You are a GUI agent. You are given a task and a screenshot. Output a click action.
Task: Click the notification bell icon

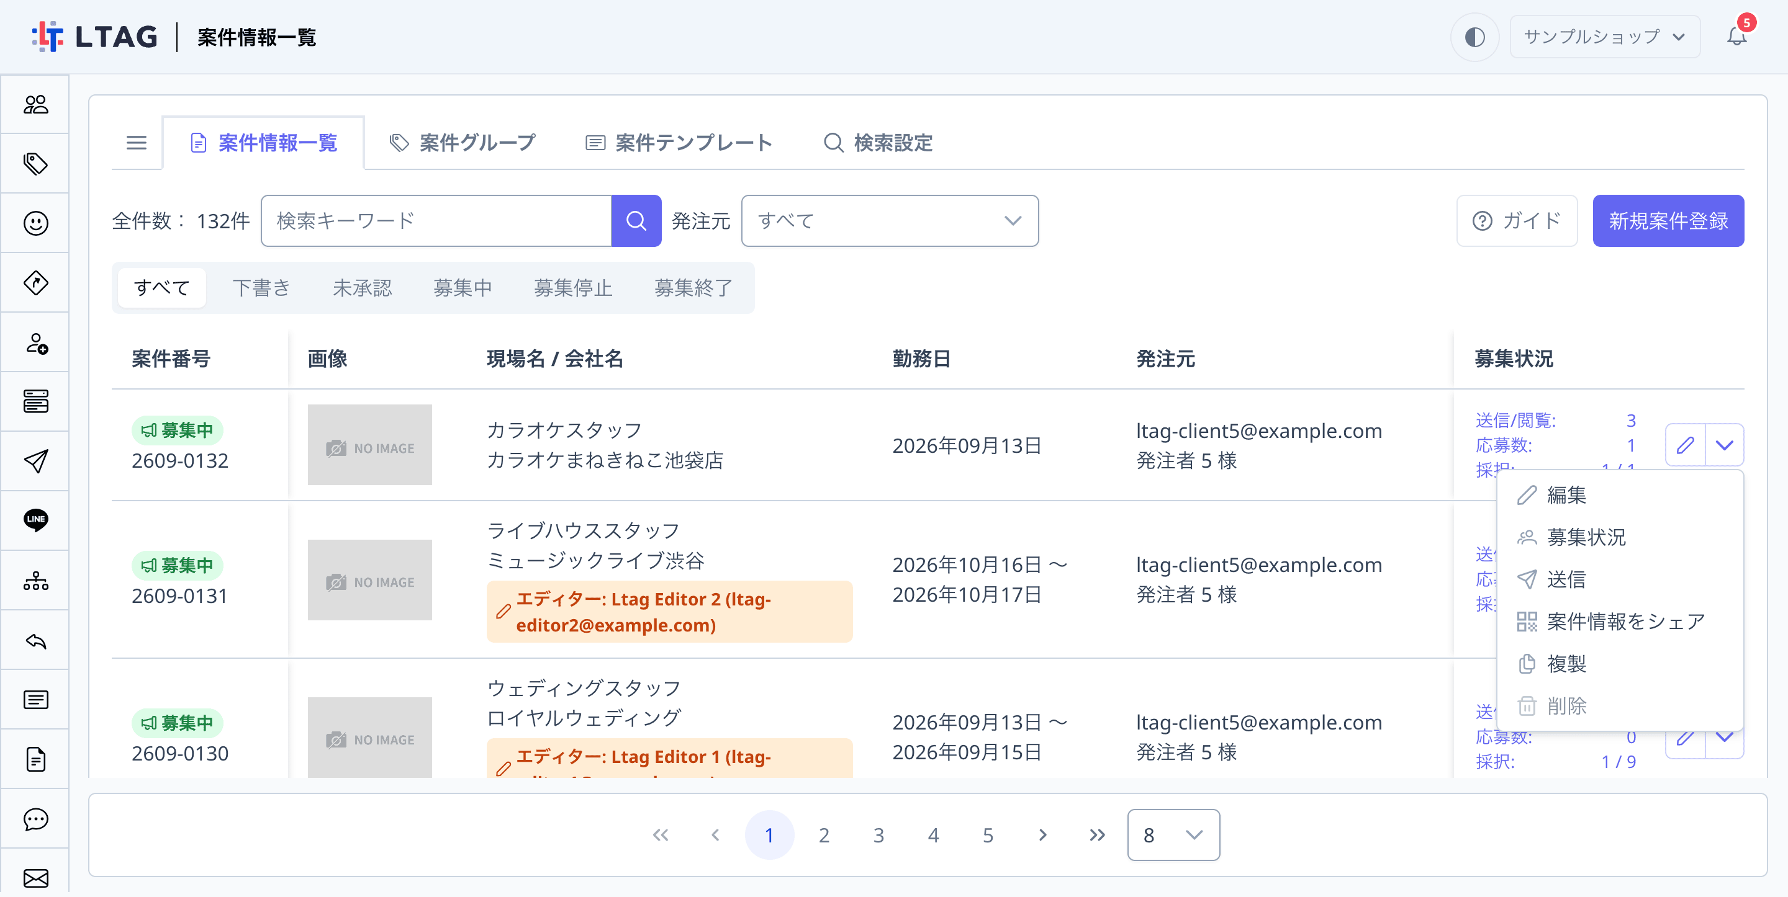[1736, 36]
